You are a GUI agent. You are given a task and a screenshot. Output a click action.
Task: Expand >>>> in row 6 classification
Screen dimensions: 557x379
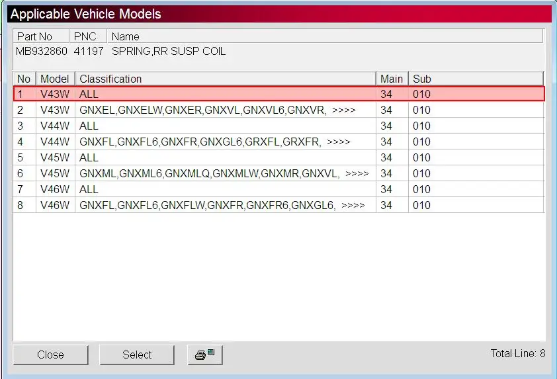pyautogui.click(x=357, y=174)
